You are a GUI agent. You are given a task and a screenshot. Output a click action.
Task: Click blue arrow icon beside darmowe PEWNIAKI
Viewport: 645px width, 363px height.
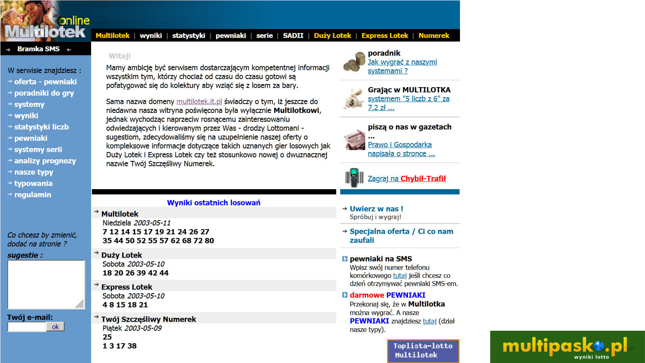click(345, 295)
